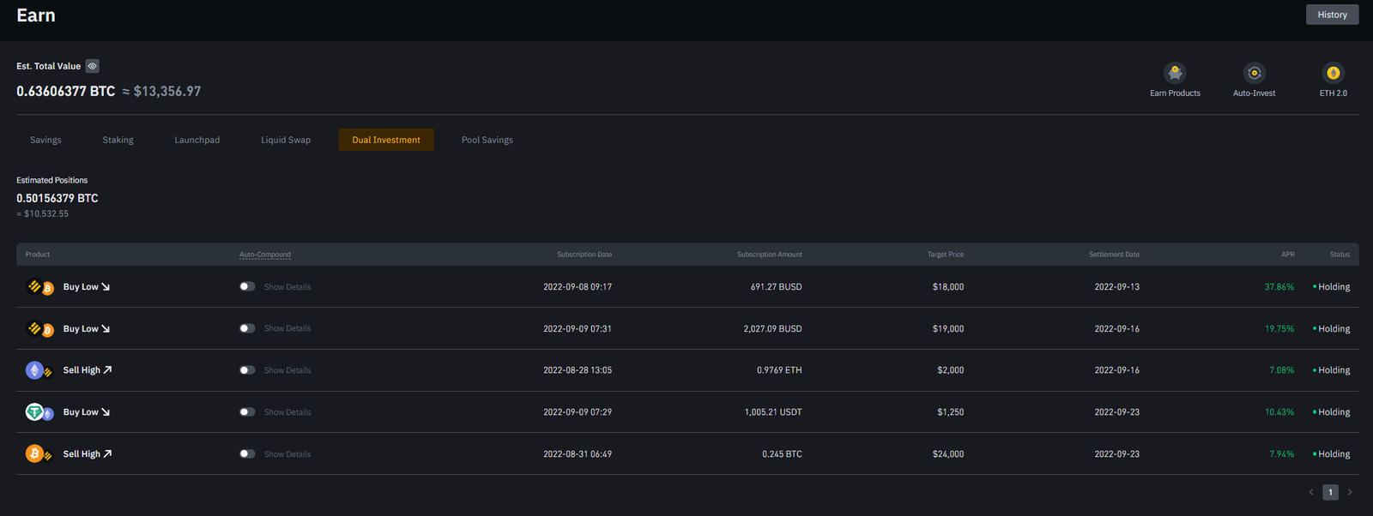Viewport: 1373px width, 516px height.
Task: Open the History button
Action: [x=1332, y=15]
